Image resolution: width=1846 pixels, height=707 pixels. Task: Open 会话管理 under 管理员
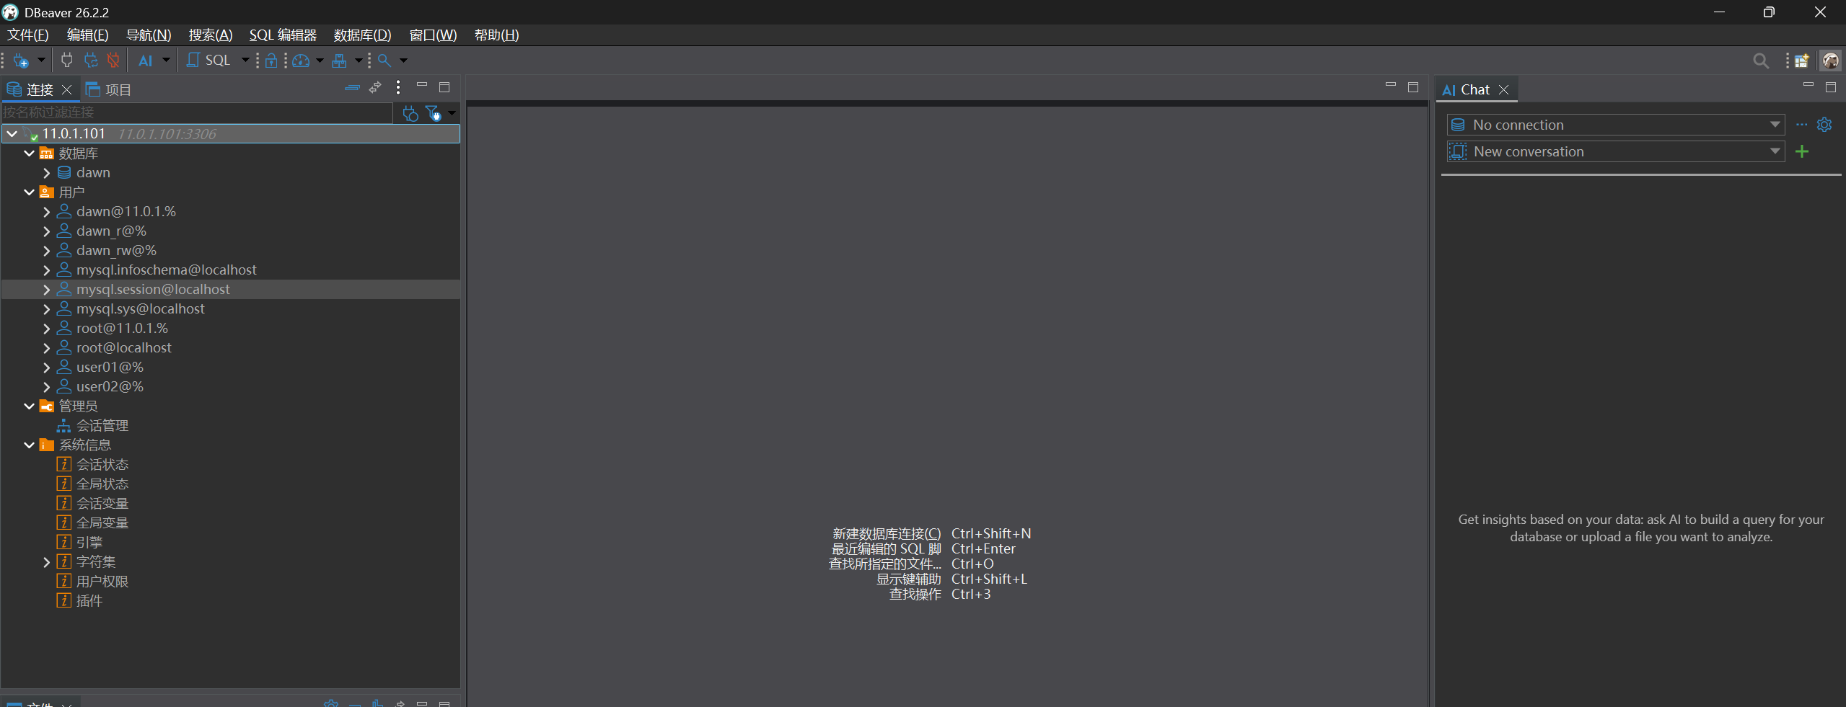tap(102, 426)
